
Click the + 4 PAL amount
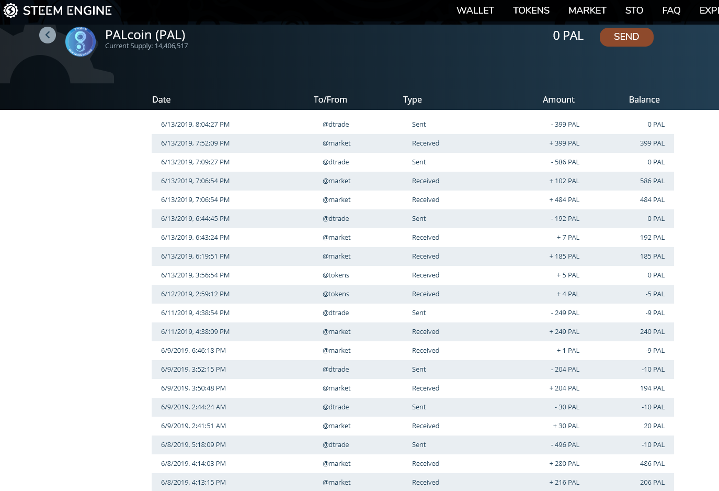568,294
